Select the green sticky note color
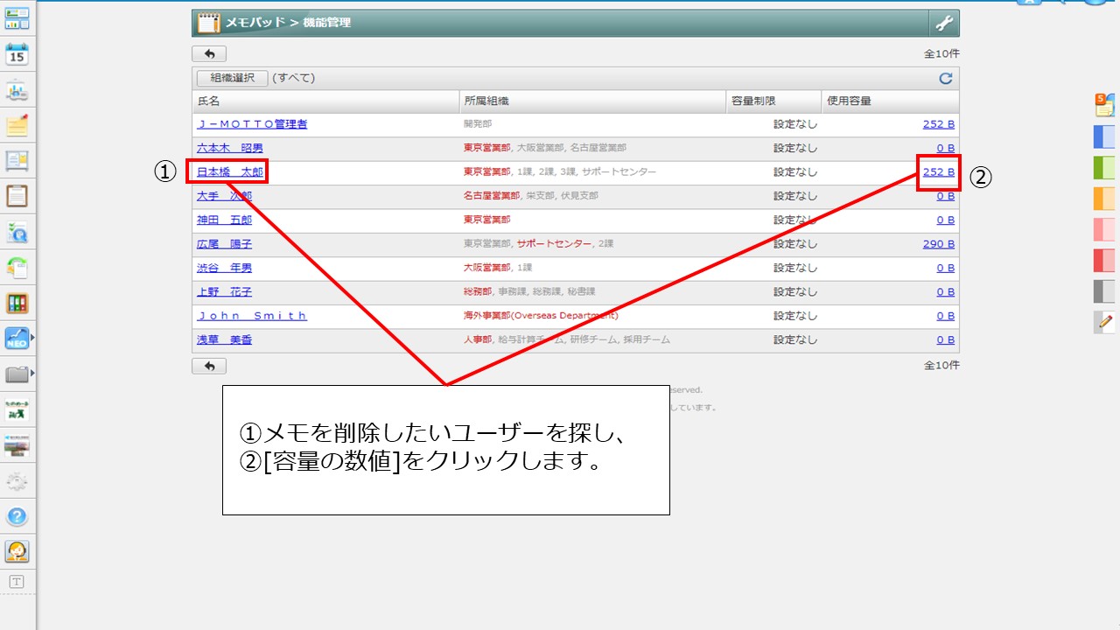This screenshot has height=630, width=1120. tap(1104, 168)
